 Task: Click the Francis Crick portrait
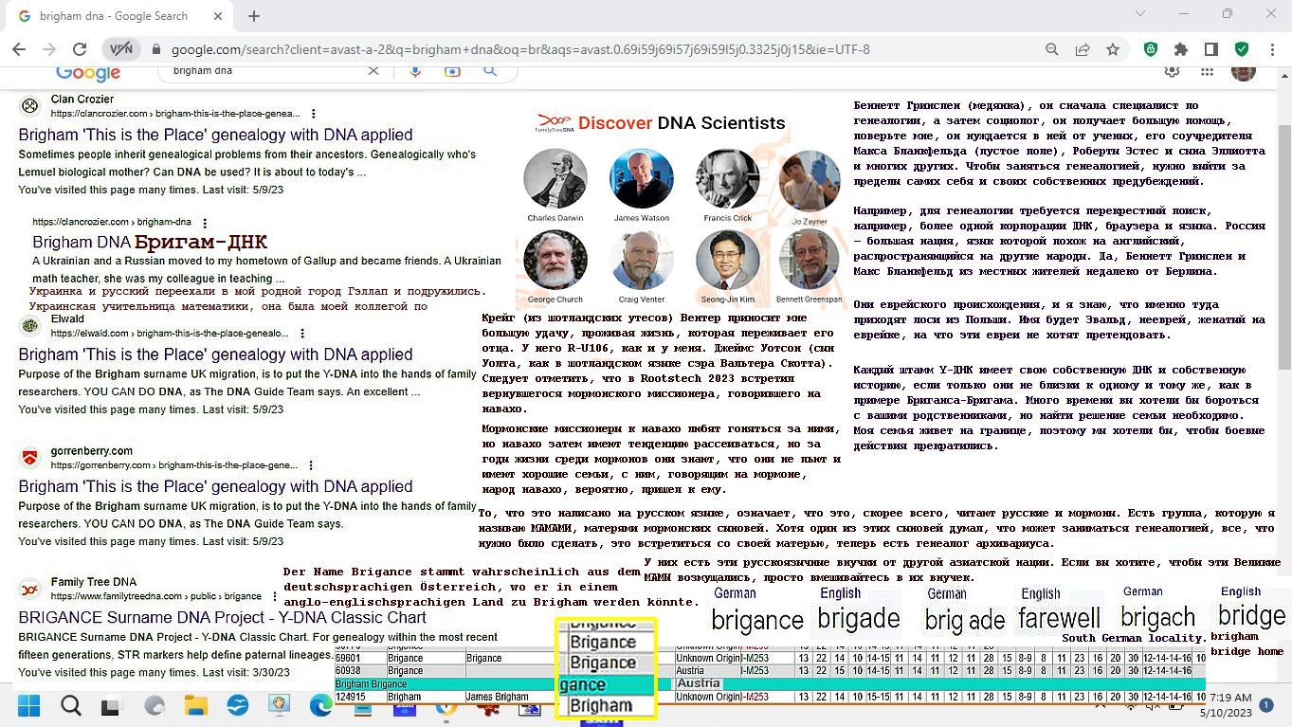[x=727, y=178]
